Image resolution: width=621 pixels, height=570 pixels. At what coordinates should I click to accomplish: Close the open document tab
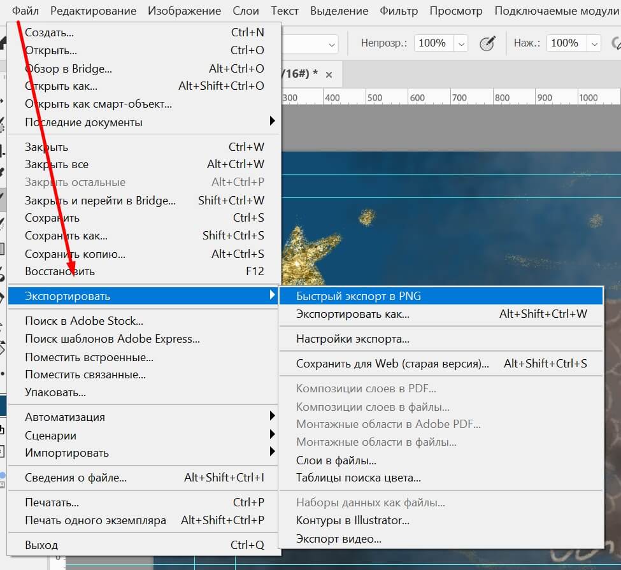tap(329, 75)
